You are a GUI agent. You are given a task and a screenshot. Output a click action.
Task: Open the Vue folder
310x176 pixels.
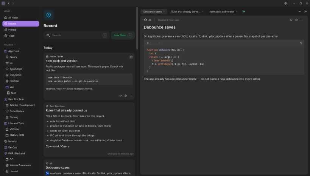tap(21, 87)
